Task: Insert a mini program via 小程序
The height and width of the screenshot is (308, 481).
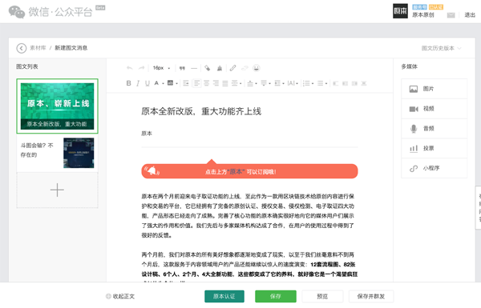Action: 435,168
